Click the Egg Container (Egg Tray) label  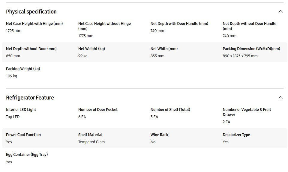point(27,155)
